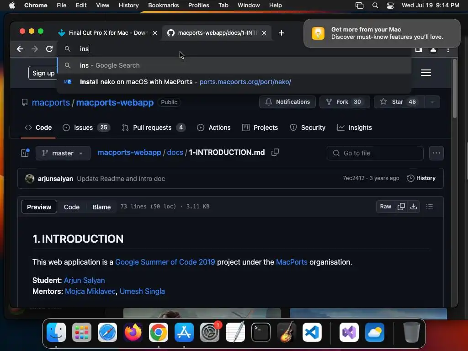The image size is (468, 351).
Task: Launch Visual Studio Code from the dock
Action: [312, 332]
